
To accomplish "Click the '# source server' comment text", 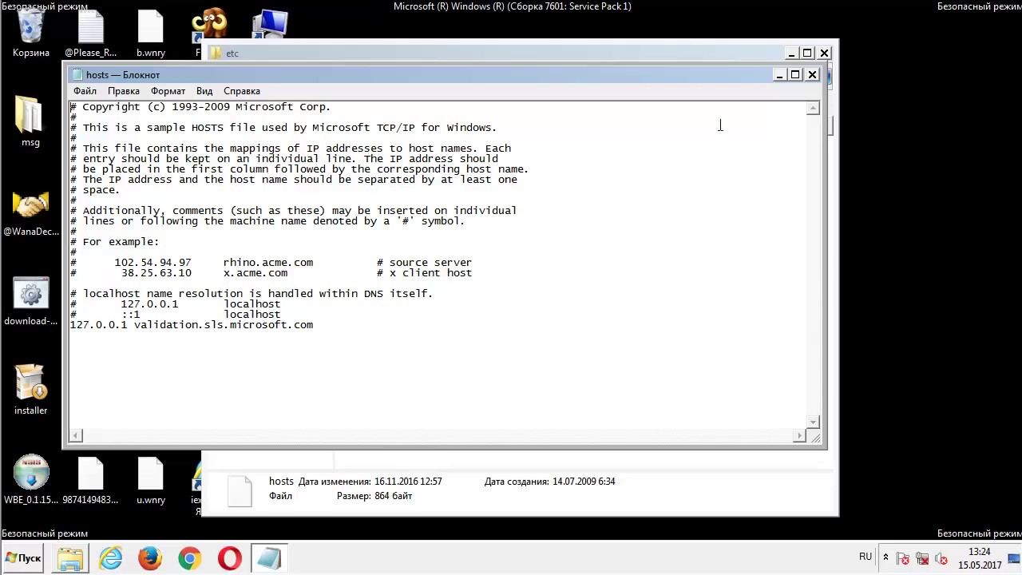I will pyautogui.click(x=425, y=263).
